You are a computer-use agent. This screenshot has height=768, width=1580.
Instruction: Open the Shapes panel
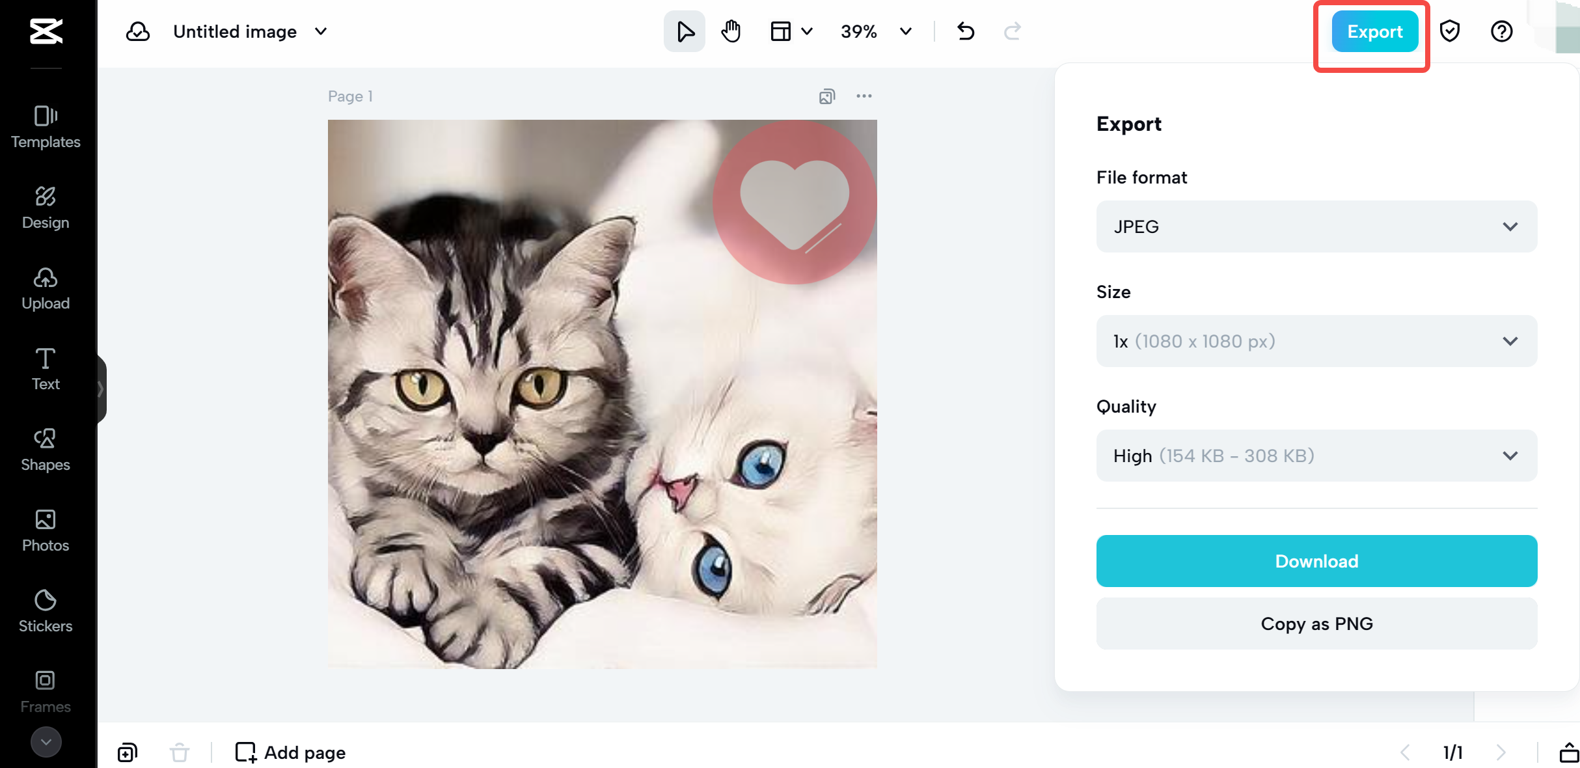(x=46, y=448)
